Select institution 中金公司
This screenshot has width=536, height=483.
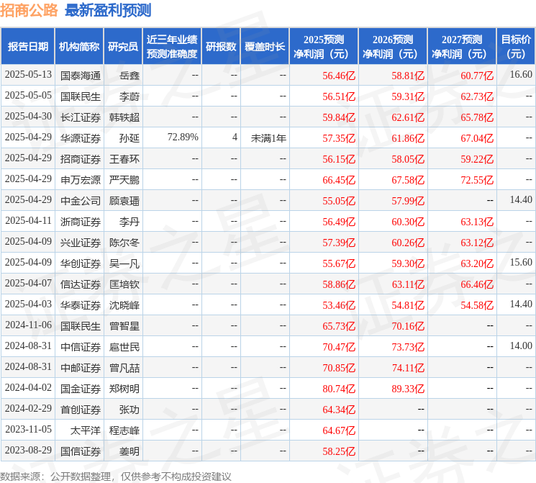[x=81, y=200]
